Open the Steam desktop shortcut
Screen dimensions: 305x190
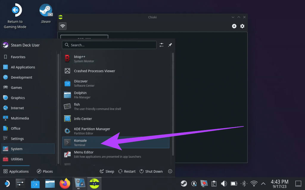46,14
